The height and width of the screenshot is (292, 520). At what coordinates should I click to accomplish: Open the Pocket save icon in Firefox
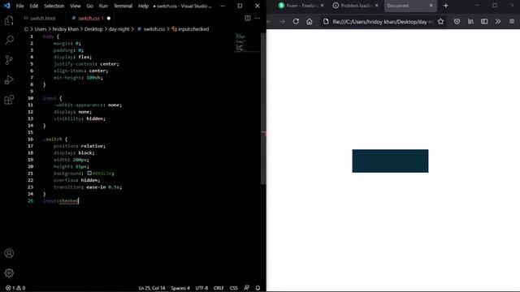pos(457,22)
